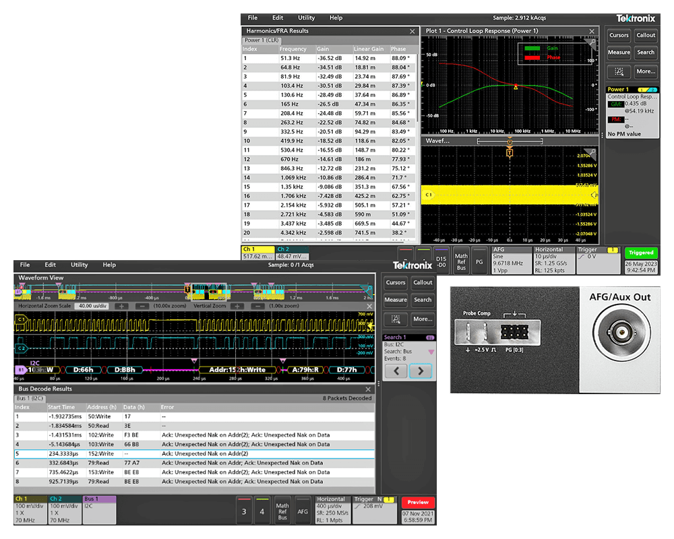
Task: Close the Harmonics/FRA Results panel
Action: coord(412,31)
